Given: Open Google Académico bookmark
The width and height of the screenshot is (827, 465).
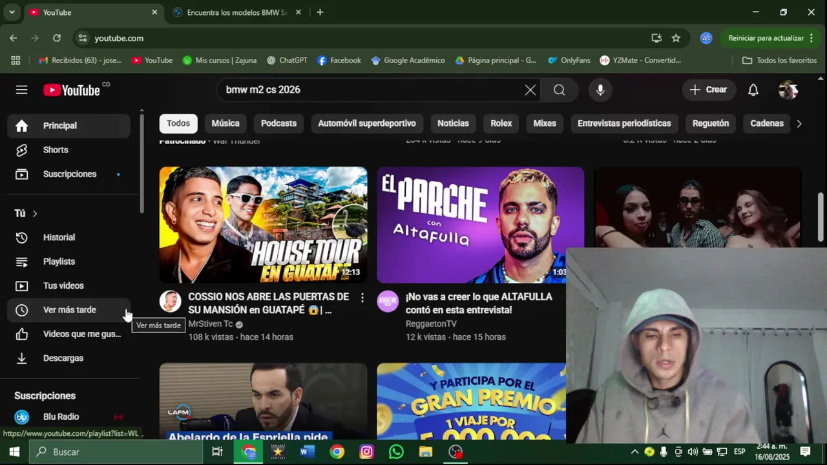Looking at the screenshot, I should [x=408, y=60].
